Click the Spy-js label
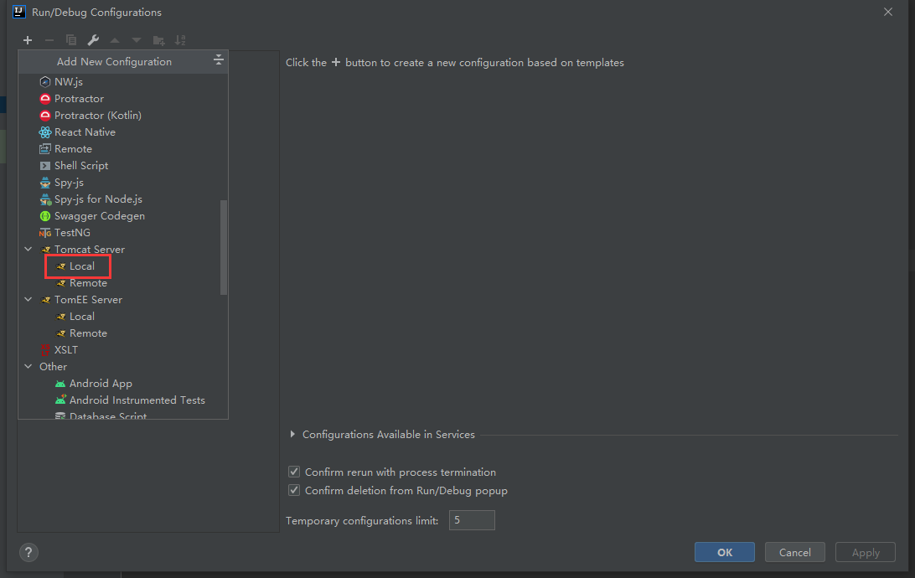915x578 pixels. 69,183
